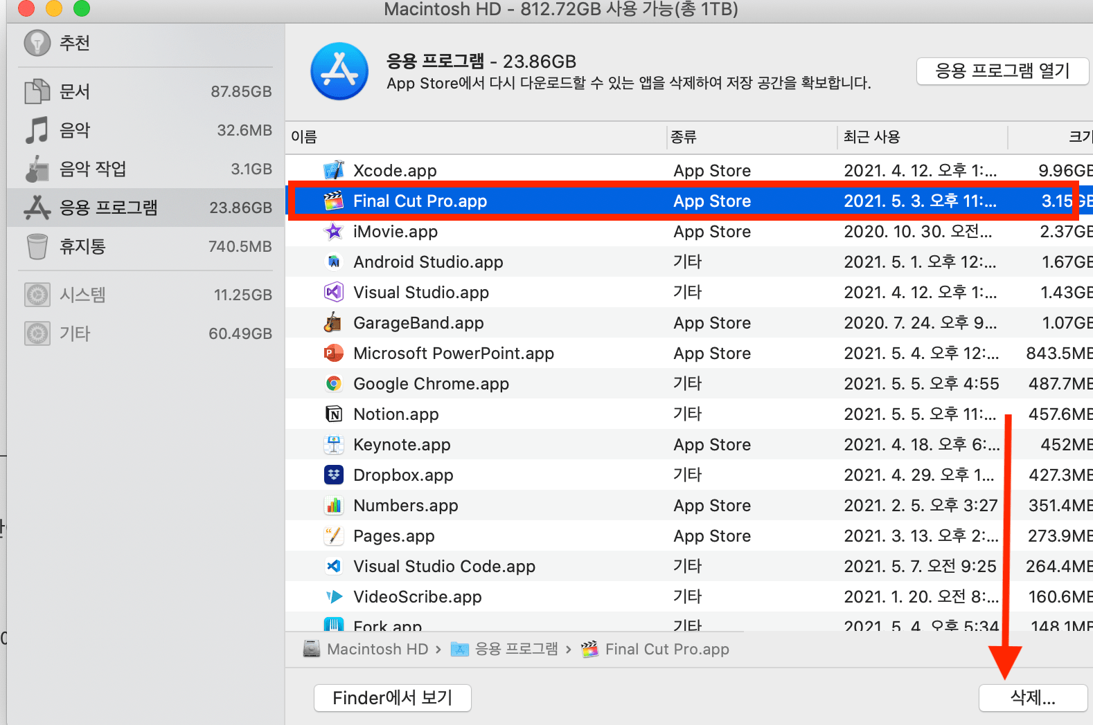Select VideoScribe.app in the list
Screen dimensions: 1093x725
point(418,596)
